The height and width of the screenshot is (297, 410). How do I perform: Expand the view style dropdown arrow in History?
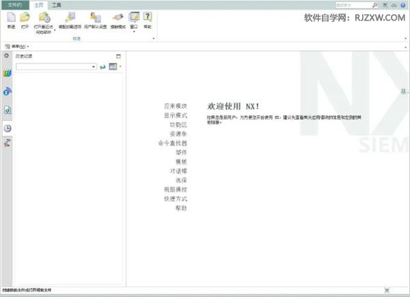pos(120,67)
